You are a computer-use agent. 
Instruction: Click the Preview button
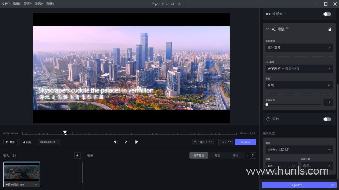click(245, 142)
